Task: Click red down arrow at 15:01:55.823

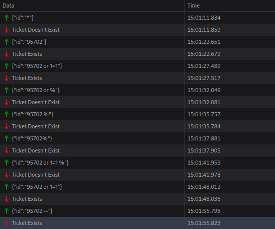Action: (7, 223)
